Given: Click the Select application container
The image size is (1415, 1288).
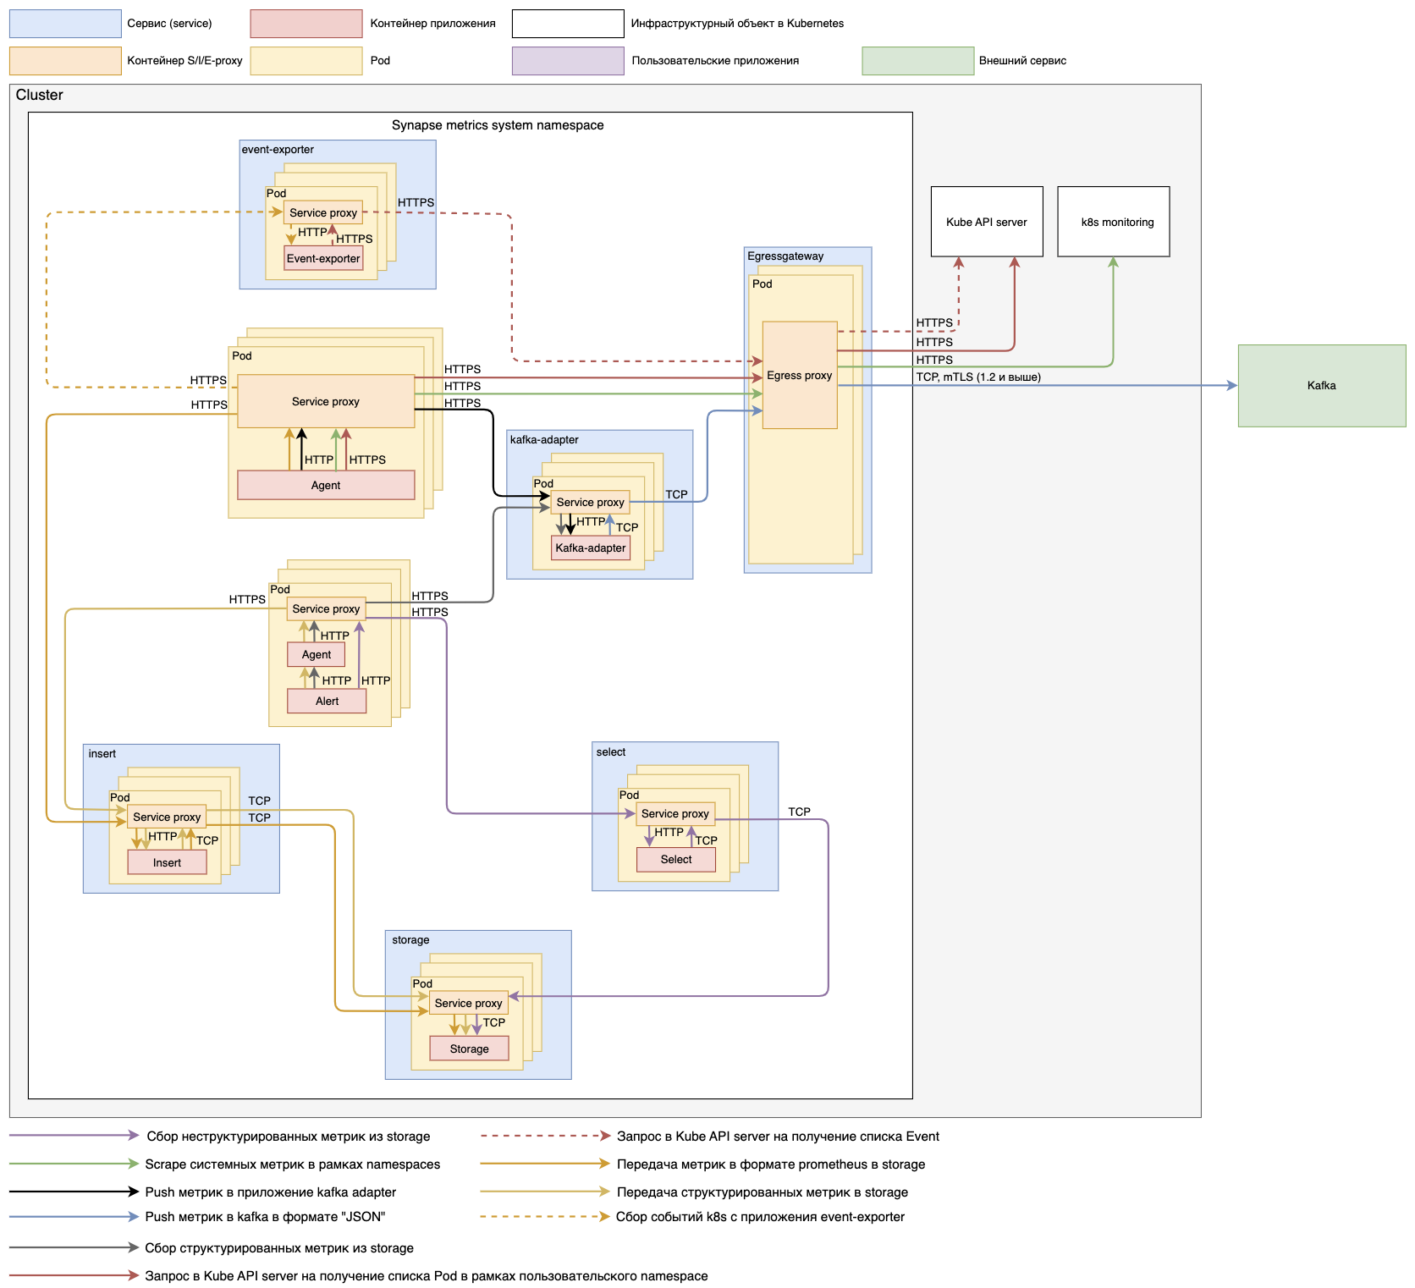Looking at the screenshot, I should (675, 859).
